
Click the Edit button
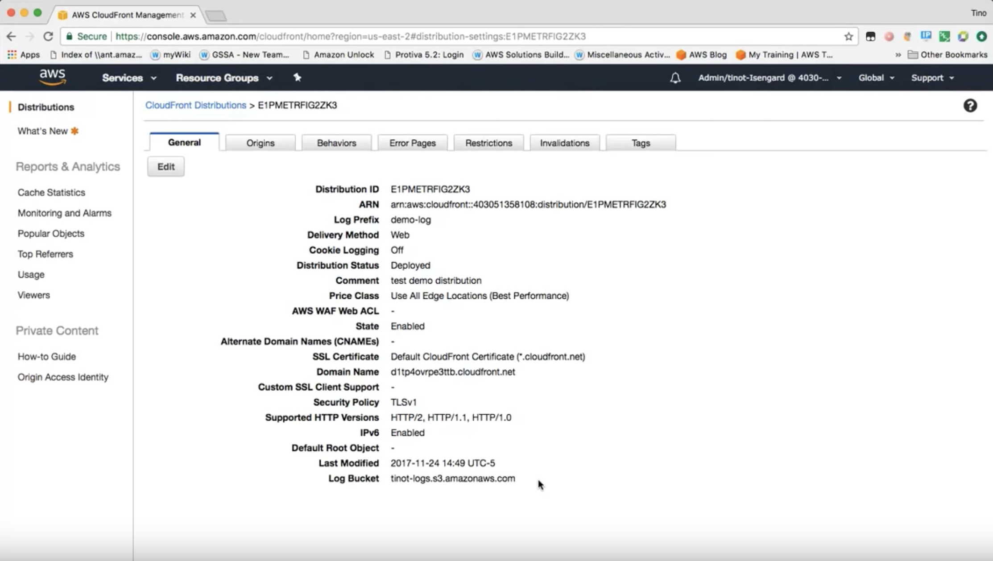click(x=165, y=167)
